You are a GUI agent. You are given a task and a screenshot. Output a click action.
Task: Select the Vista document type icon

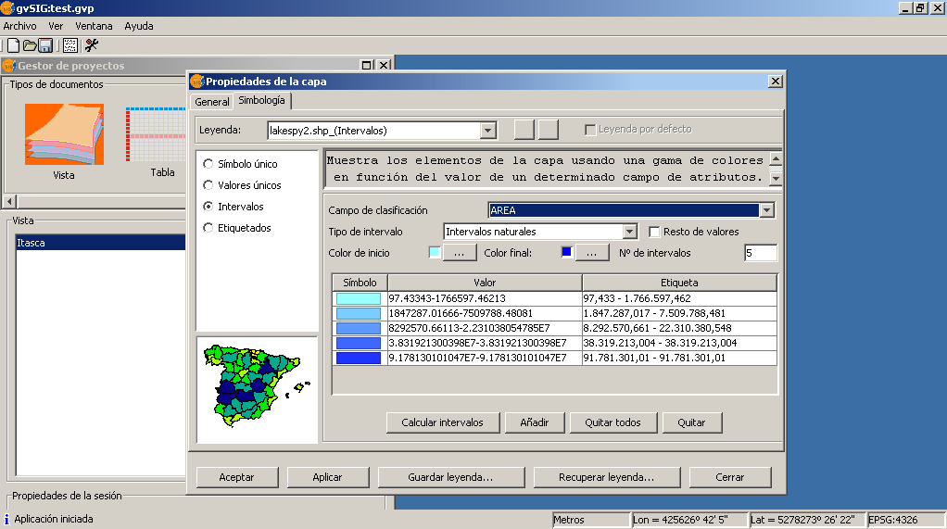click(64, 134)
